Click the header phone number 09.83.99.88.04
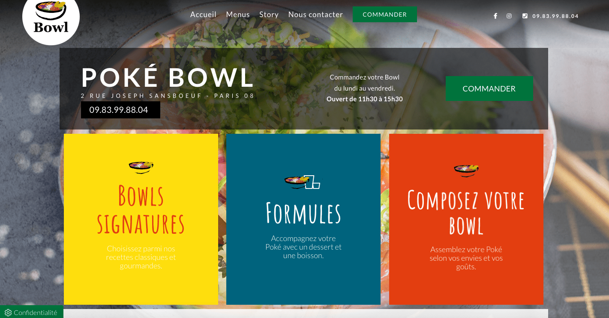This screenshot has width=609, height=318. pos(555,16)
